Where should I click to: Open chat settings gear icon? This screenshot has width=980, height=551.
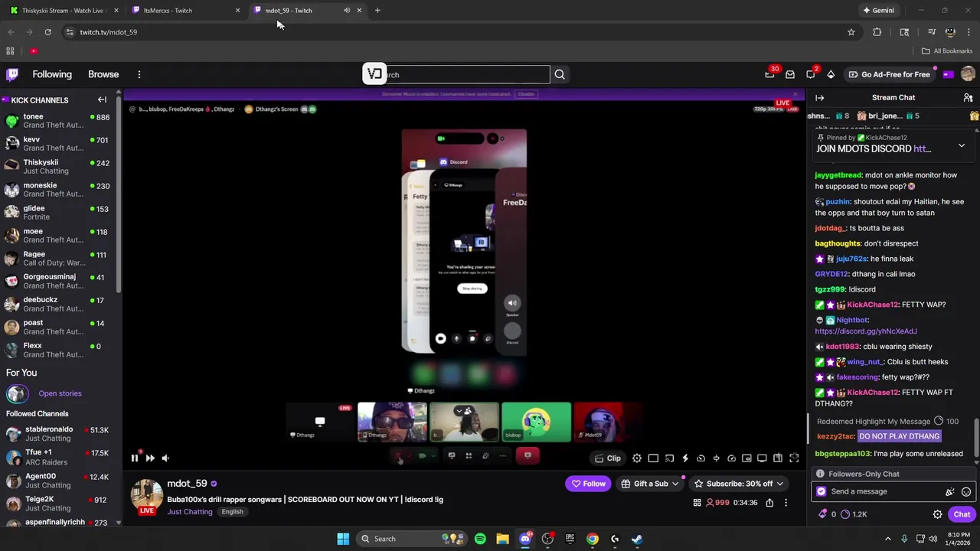pyautogui.click(x=937, y=514)
